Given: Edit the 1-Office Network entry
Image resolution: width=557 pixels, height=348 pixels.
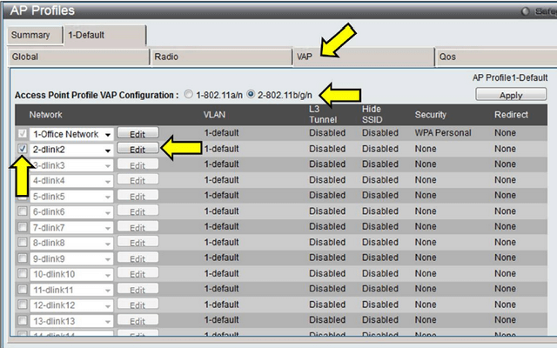Looking at the screenshot, I should pos(138,134).
